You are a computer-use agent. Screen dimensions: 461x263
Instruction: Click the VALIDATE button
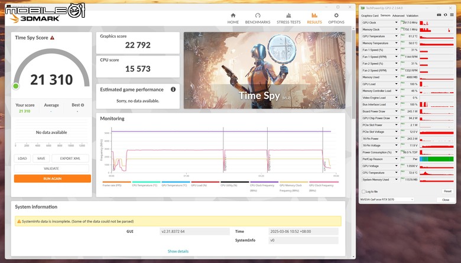[51, 169]
